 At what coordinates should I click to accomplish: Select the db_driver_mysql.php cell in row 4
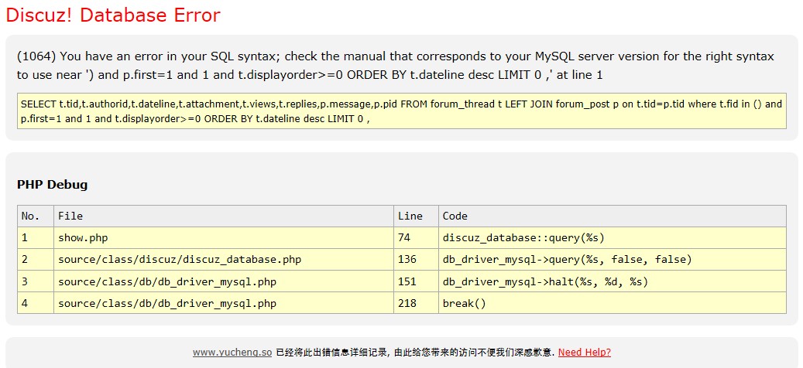click(224, 303)
